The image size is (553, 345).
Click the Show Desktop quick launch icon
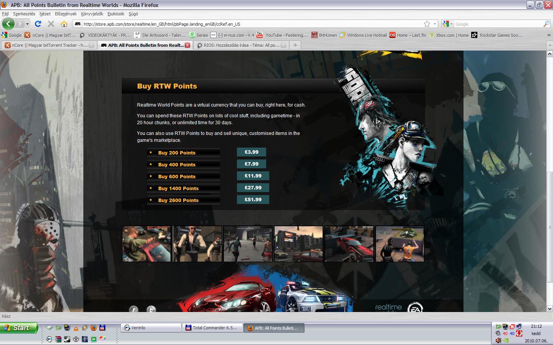(50, 328)
